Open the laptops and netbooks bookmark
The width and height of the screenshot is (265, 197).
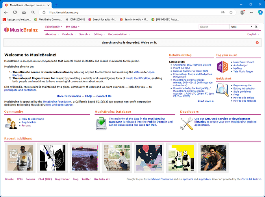[x=17, y=19]
